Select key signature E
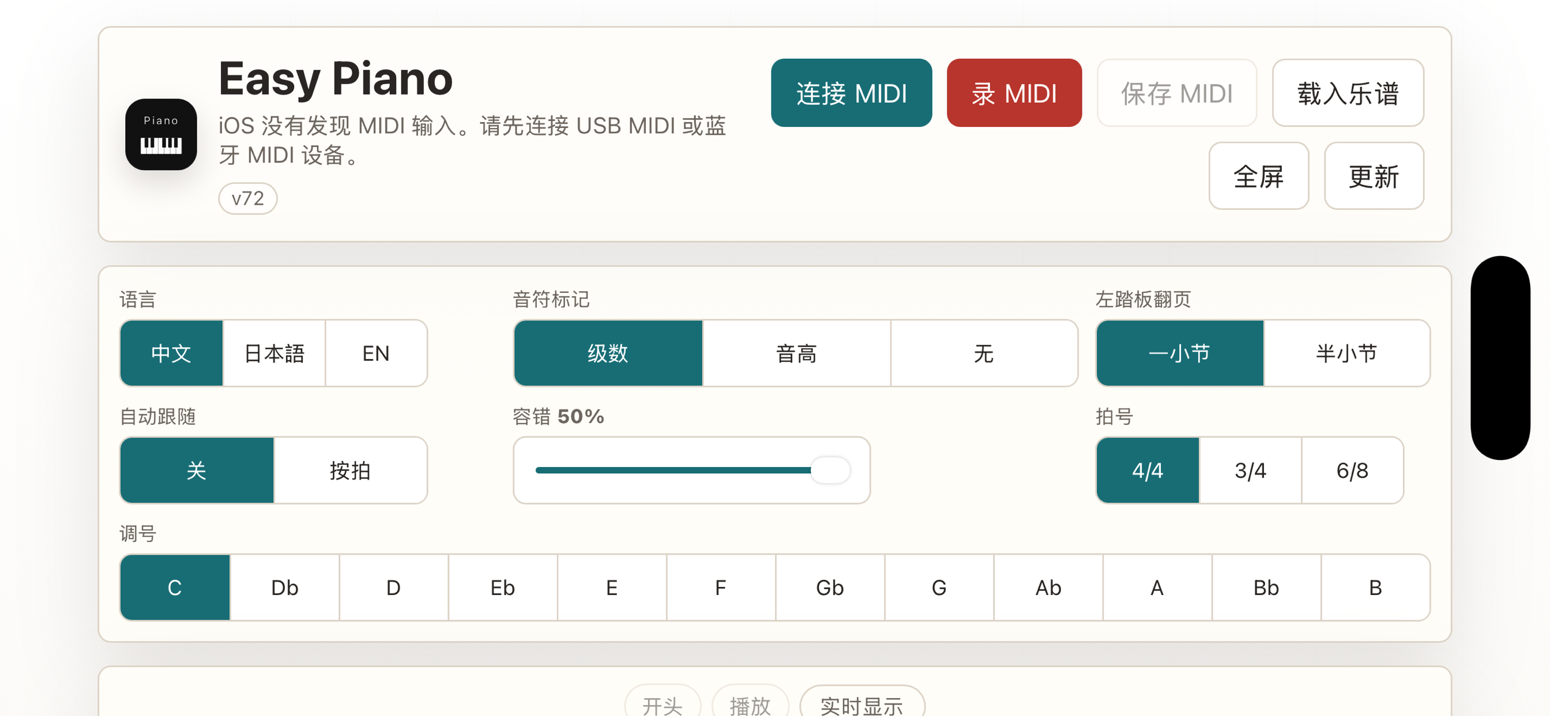The image size is (1550, 716). point(611,587)
